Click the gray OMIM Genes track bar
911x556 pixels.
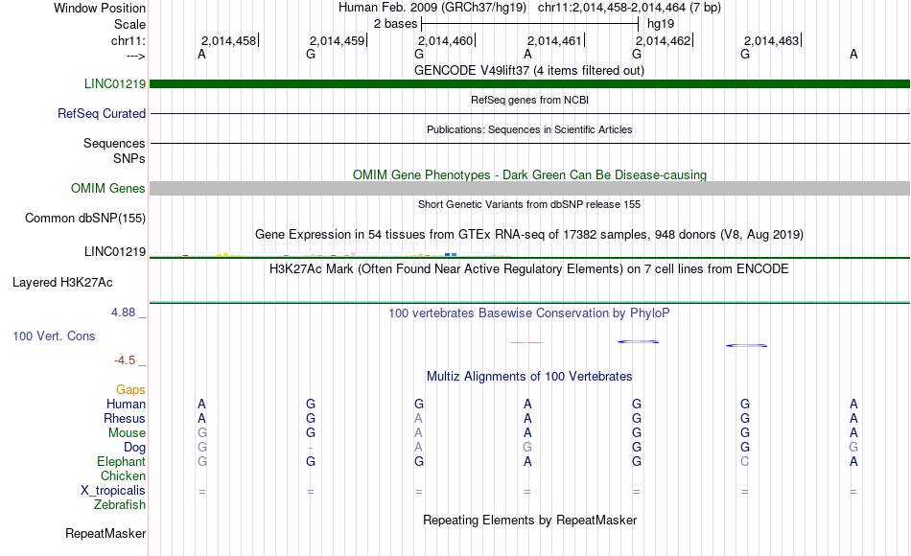[x=529, y=188]
